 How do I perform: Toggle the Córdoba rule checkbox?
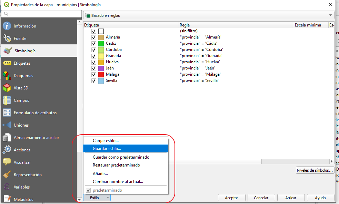tap(93, 50)
